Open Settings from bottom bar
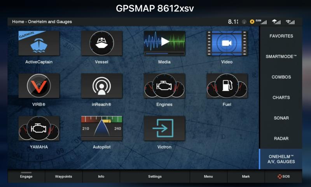Viewport: 311px width, 187px height. pyautogui.click(x=155, y=177)
